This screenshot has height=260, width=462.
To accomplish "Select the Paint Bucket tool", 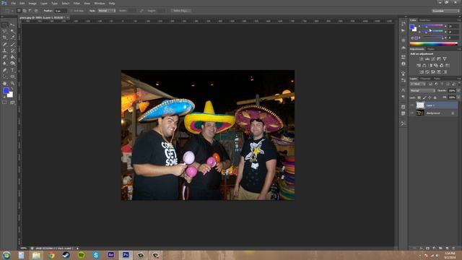I will [12, 57].
